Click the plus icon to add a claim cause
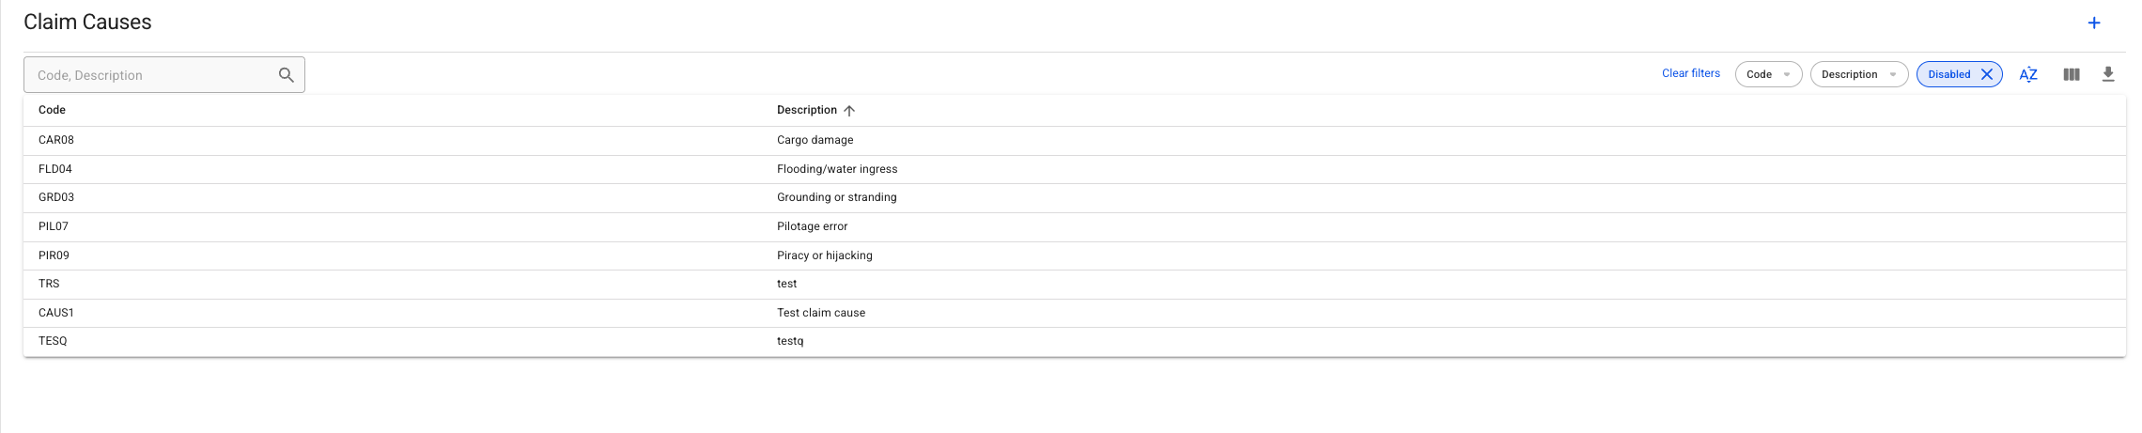Image resolution: width=2142 pixels, height=433 pixels. point(2094,23)
